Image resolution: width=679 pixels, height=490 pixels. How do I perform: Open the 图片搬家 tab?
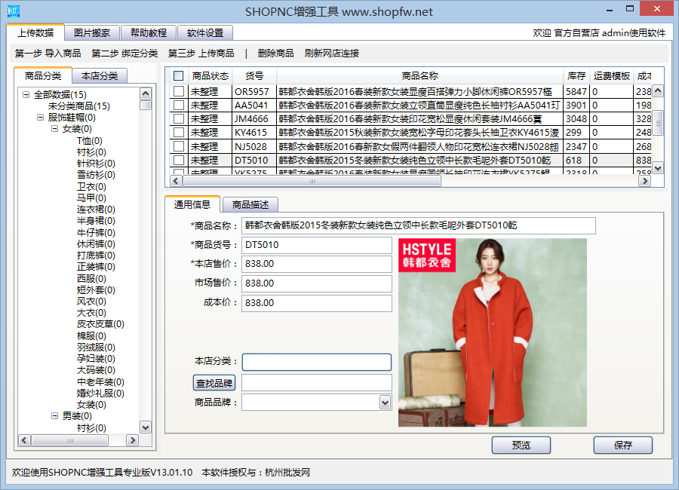coord(92,33)
